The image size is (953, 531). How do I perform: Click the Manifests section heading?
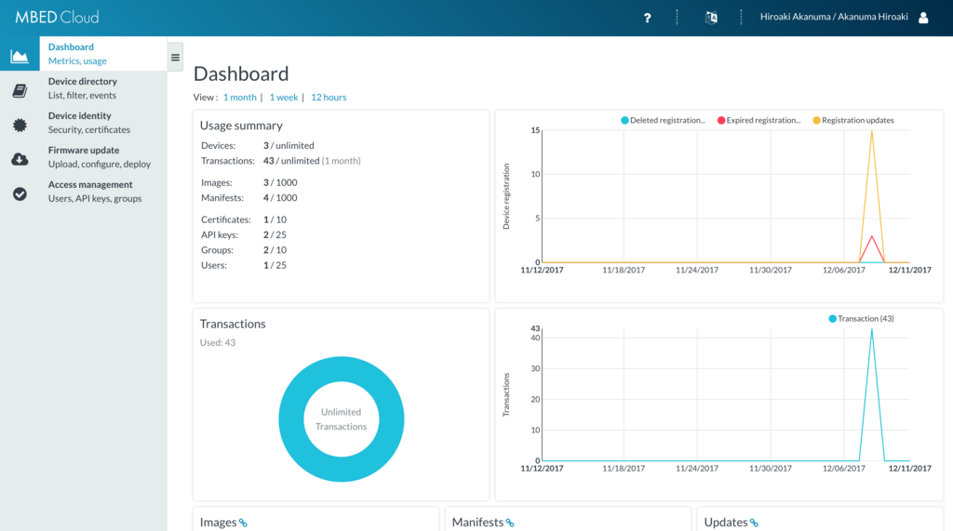(477, 523)
